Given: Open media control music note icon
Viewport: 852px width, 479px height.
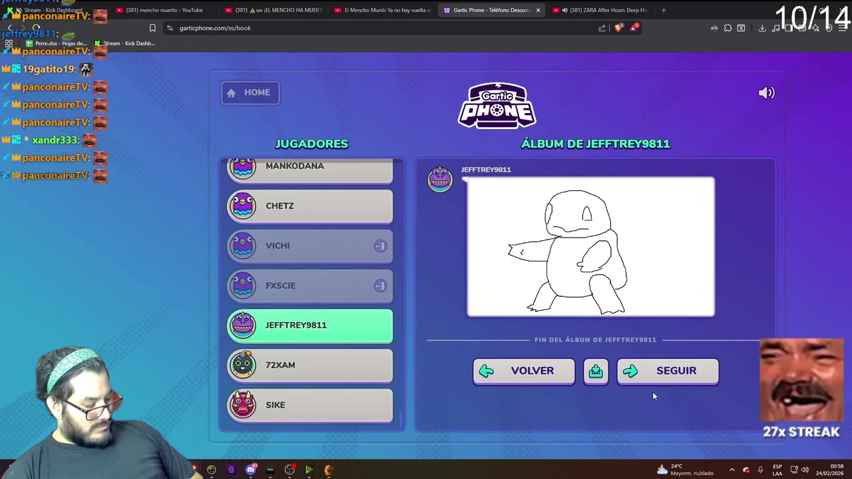Looking at the screenshot, I should click(x=775, y=28).
